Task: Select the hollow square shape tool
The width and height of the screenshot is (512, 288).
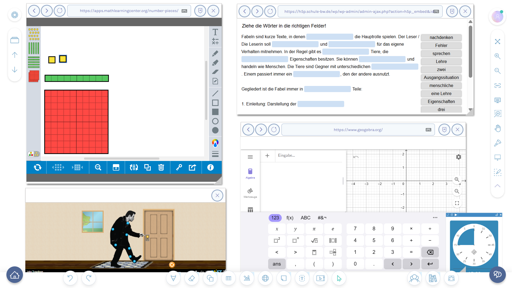Action: click(215, 103)
